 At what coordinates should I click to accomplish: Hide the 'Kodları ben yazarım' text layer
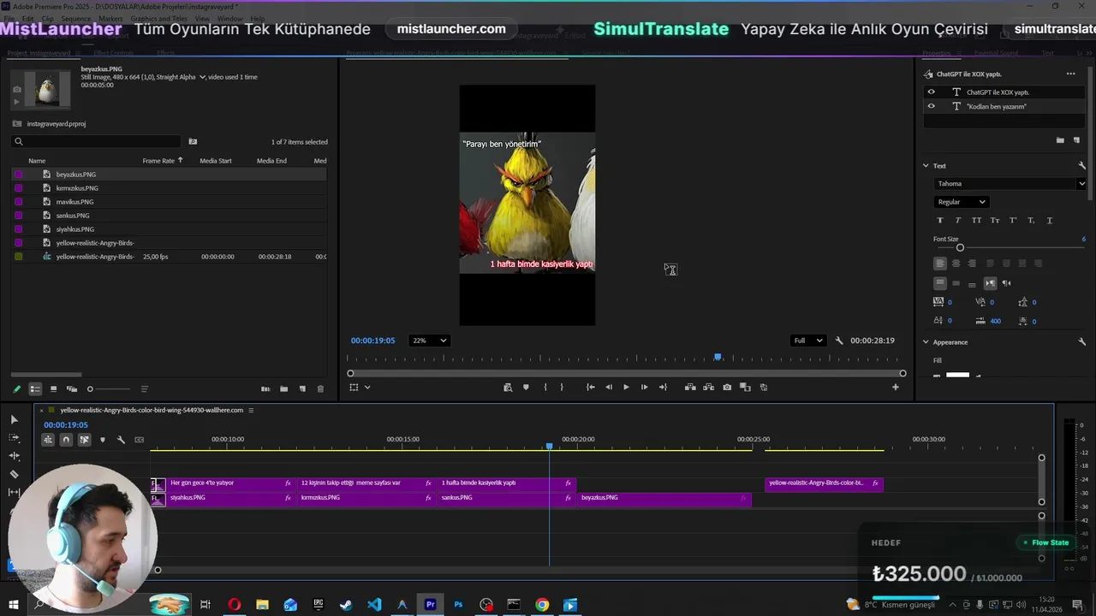coord(931,107)
